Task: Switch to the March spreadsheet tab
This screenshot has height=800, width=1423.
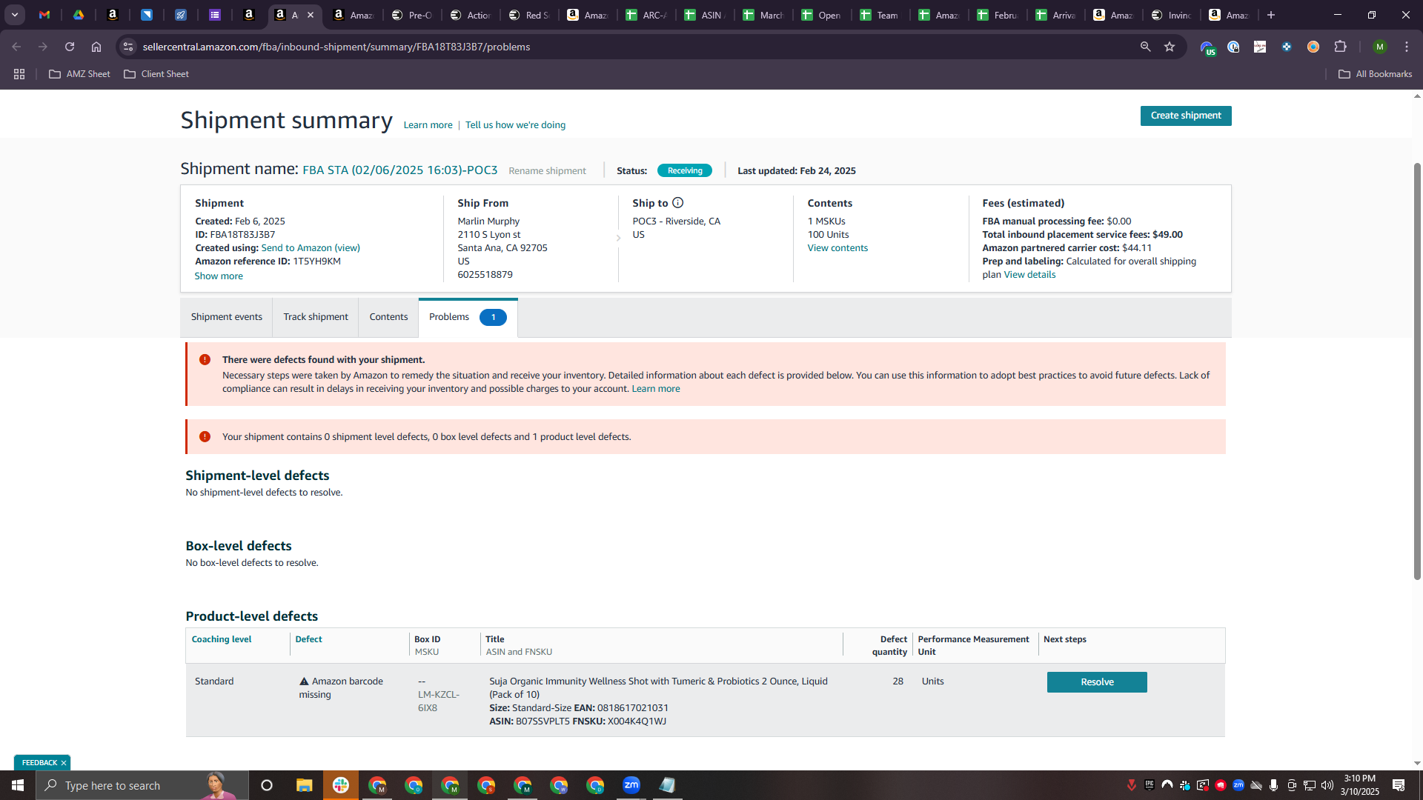Action: tap(763, 15)
